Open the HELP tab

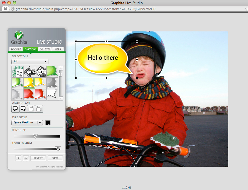tap(58, 49)
